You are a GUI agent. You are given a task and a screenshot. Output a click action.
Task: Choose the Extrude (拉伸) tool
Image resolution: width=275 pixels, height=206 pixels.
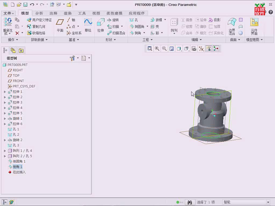[x=100, y=25]
